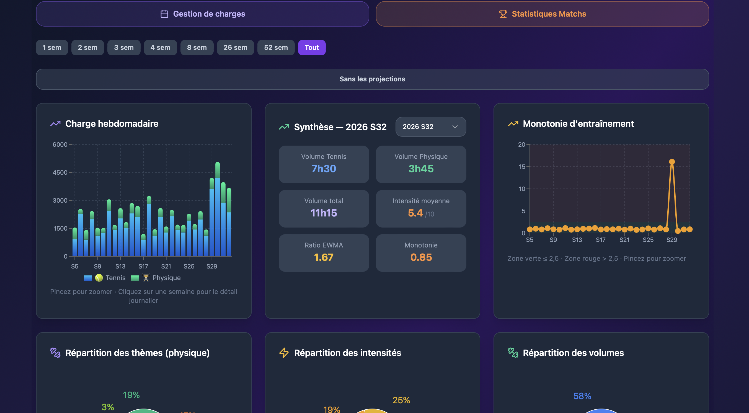Viewport: 749px width, 413px height.
Task: Click the tennis ball legend icon
Action: [x=99, y=278]
